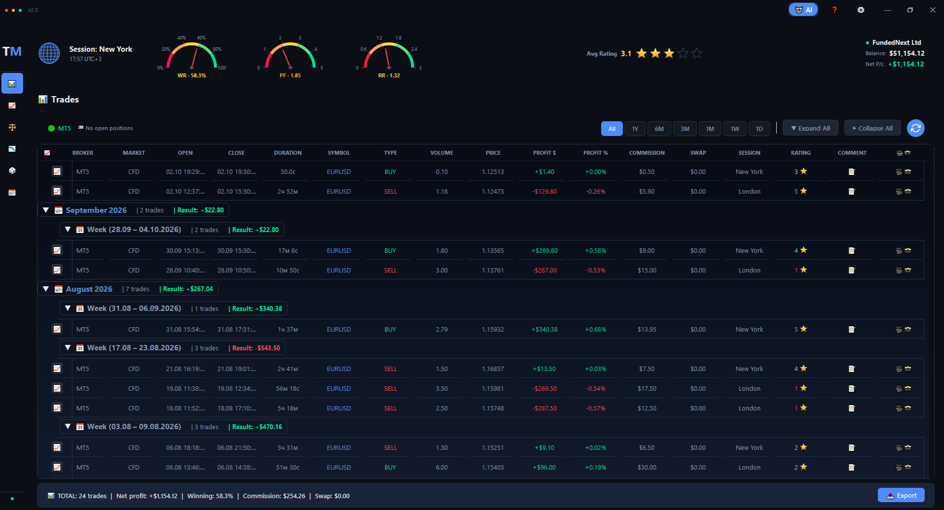The image size is (944, 510).
Task: Edit comment for 02.10 19:29 BUY trade
Action: point(851,172)
